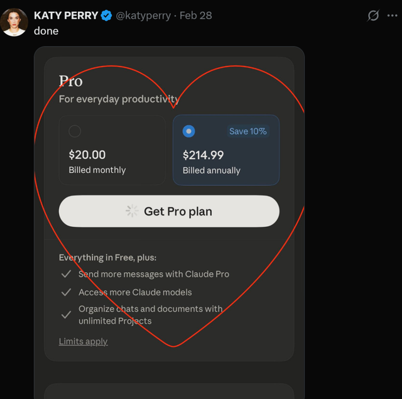Open the post's three-dot more menu
The height and width of the screenshot is (399, 402).
pyautogui.click(x=394, y=15)
